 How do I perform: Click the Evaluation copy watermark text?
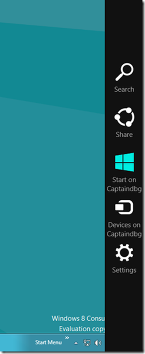pos(82,329)
